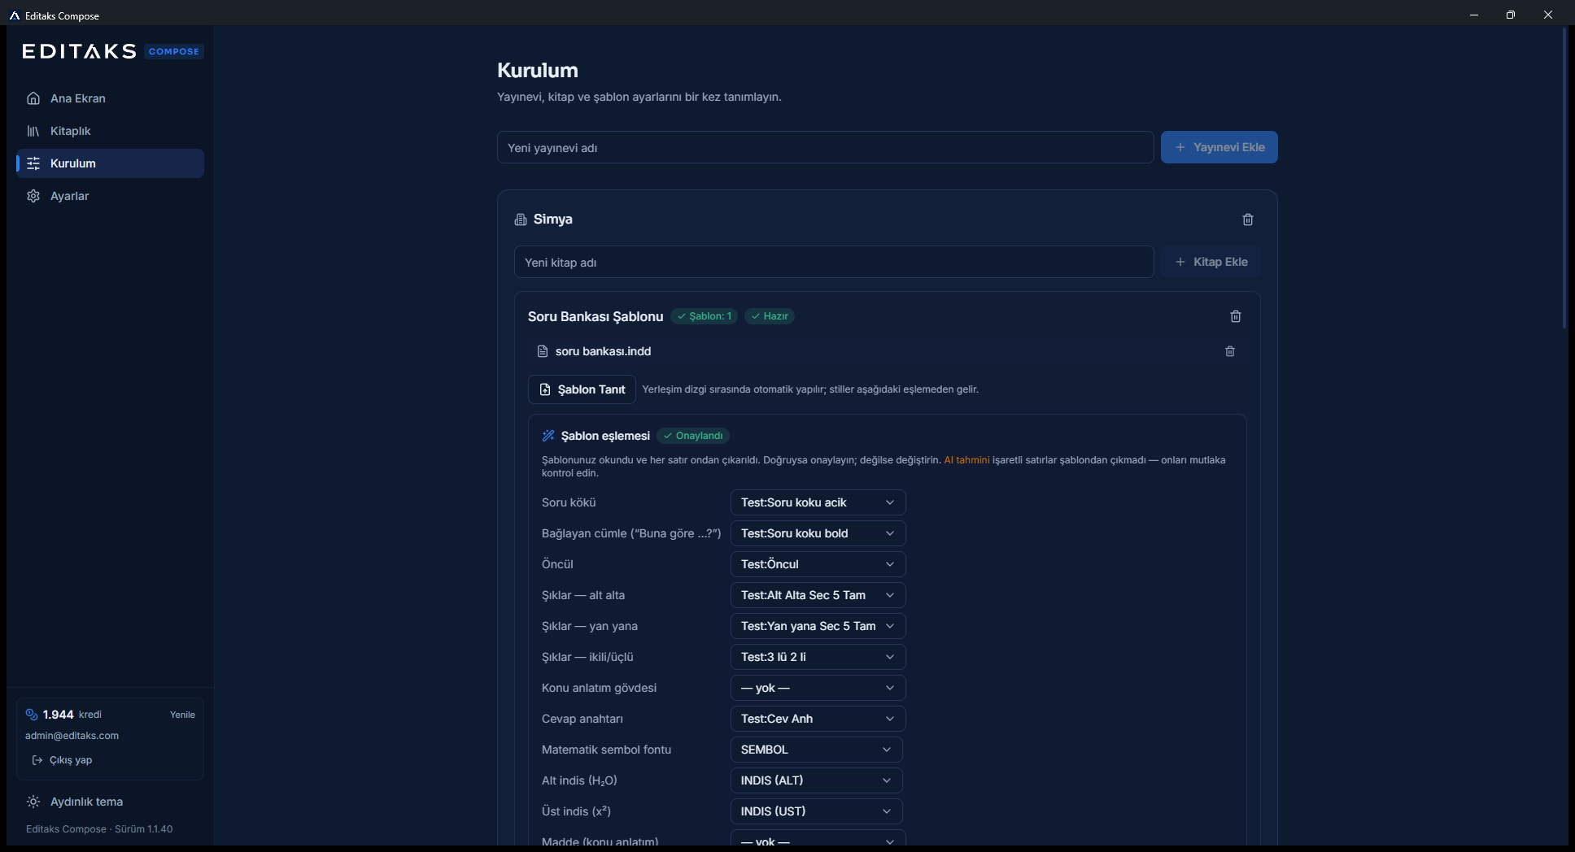
Task: Click the orange AI tahmini text
Action: point(966,460)
